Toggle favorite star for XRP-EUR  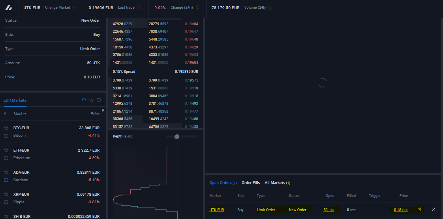point(6,194)
